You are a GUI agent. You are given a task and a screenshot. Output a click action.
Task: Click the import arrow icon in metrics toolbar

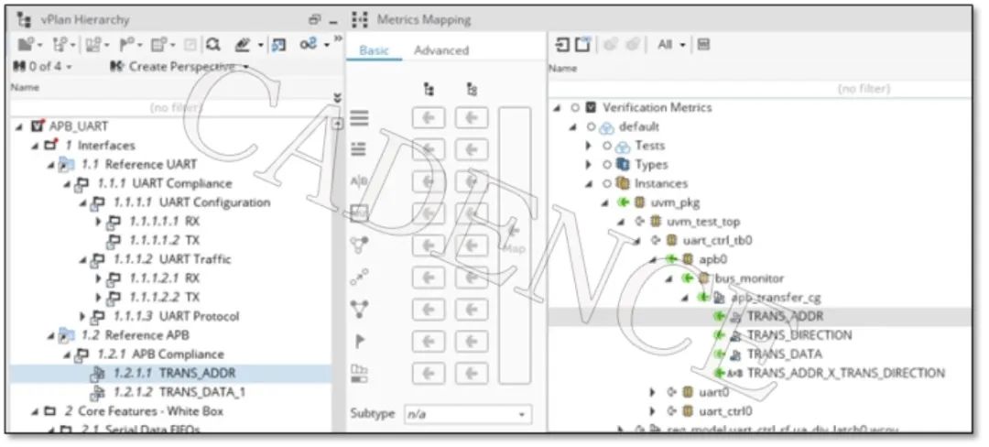563,44
